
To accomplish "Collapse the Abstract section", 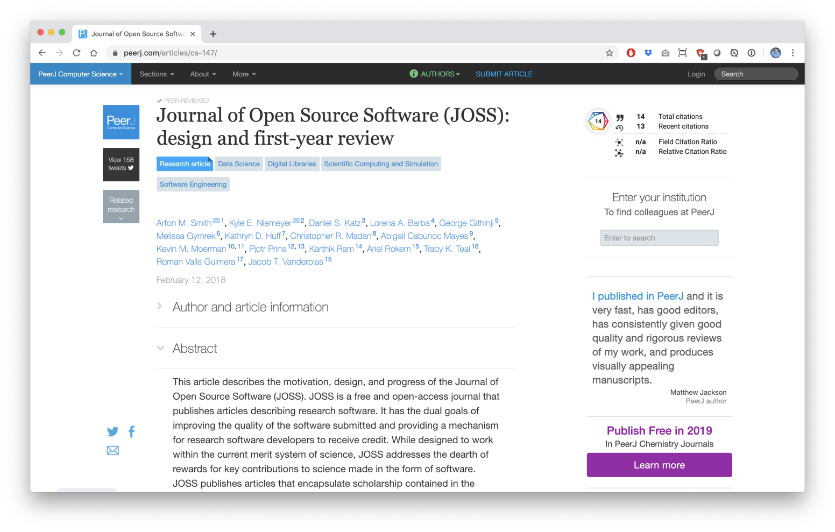I will tap(194, 349).
